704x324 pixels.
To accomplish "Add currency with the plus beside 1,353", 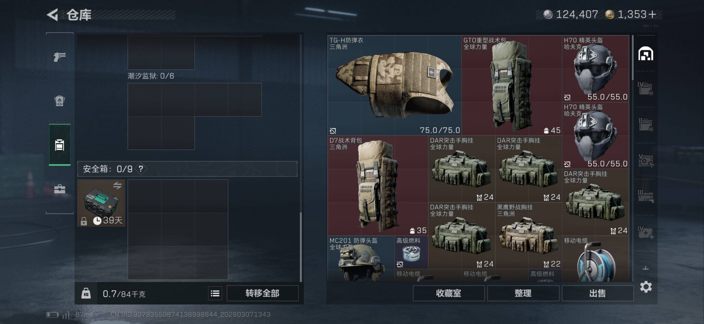I will 652,14.
